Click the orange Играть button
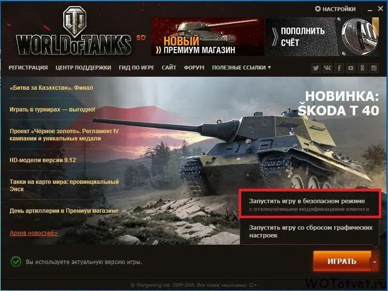The image size is (388, 291). point(342,262)
